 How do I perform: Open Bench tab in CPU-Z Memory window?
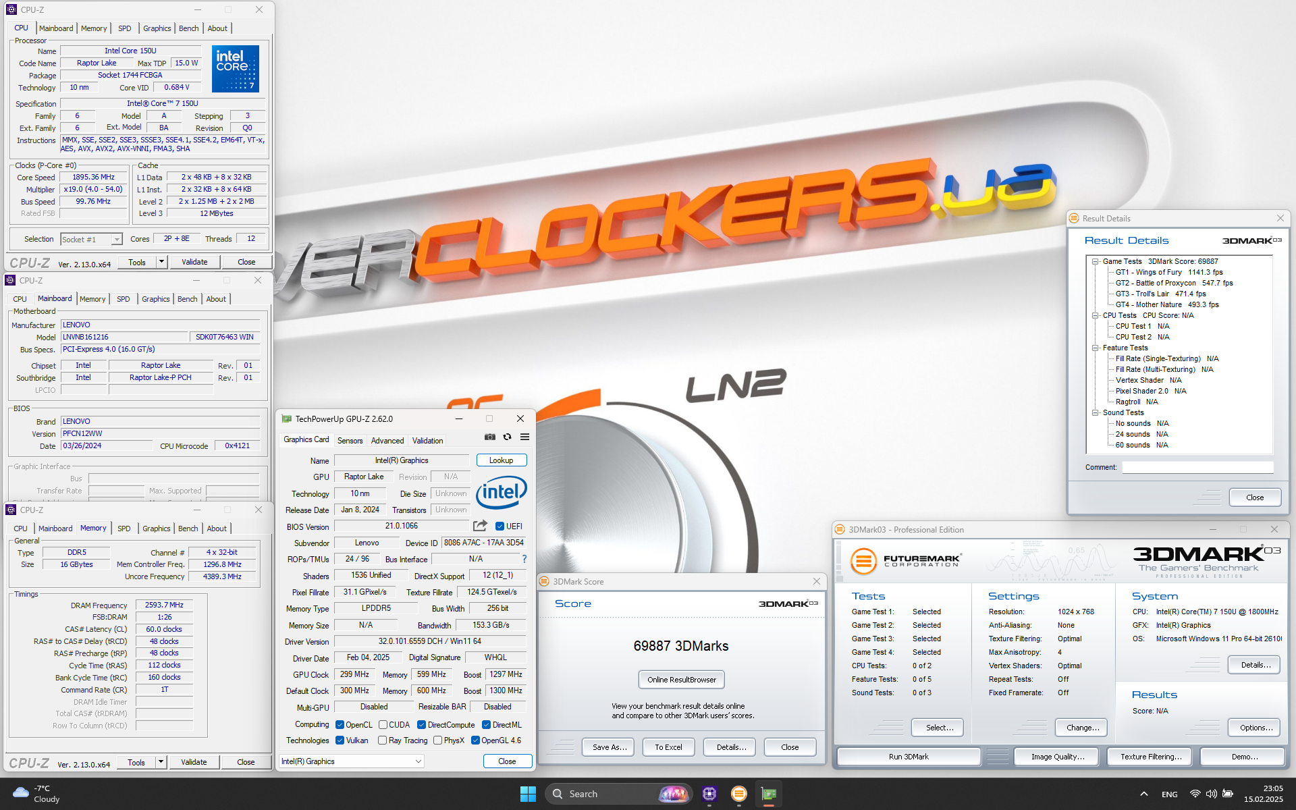pyautogui.click(x=188, y=529)
